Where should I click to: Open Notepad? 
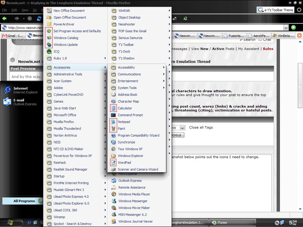click(124, 122)
